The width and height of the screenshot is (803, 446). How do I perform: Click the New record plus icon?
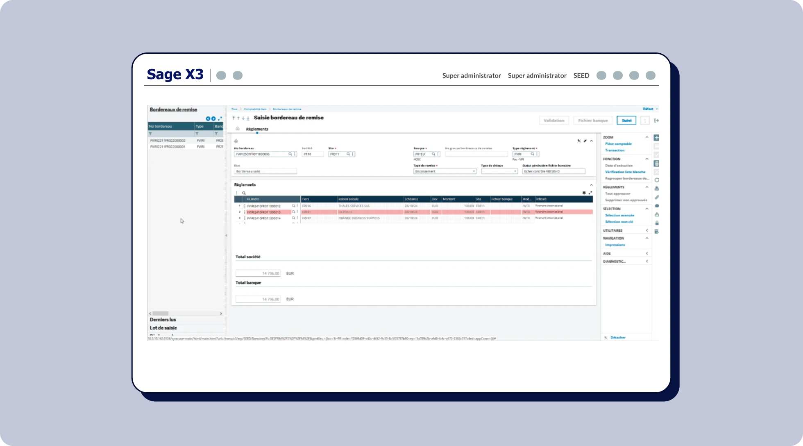pos(656,138)
